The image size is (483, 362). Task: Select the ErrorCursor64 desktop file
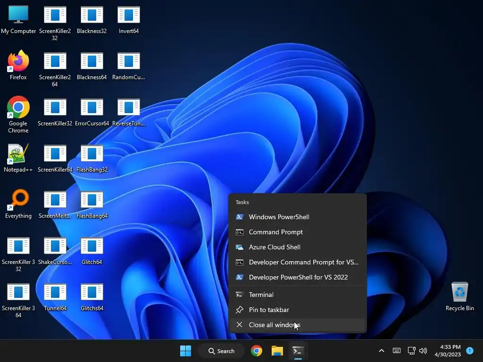click(x=92, y=112)
